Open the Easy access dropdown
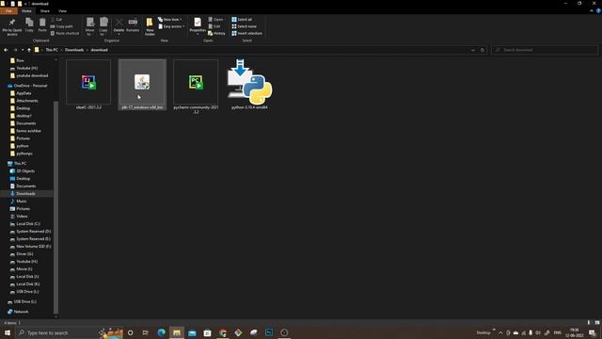 171,26
